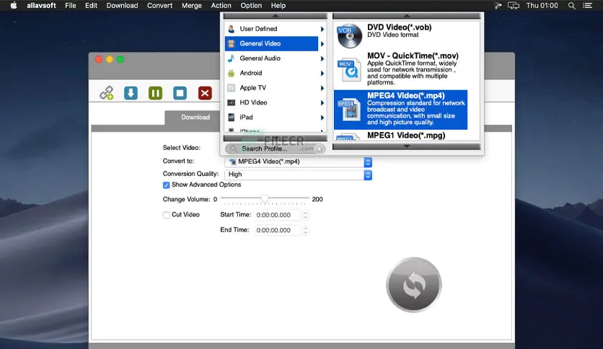Open the Option menu

[251, 5]
